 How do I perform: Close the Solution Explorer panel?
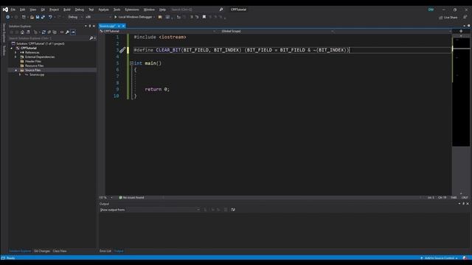tap(94, 26)
